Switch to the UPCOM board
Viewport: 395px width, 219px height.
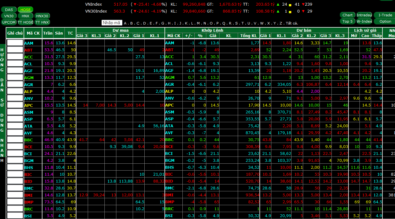pos(9,22)
